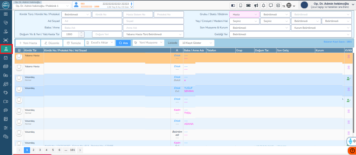Open the bar chart reports icon
The height and width of the screenshot is (155, 356).
click(x=278, y=5)
